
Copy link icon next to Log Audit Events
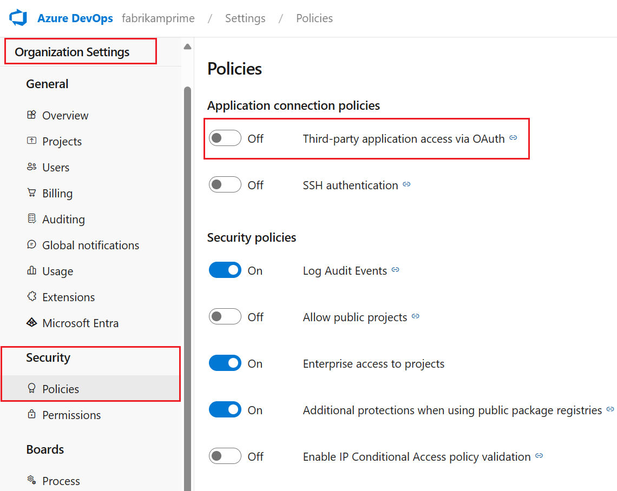coord(396,270)
